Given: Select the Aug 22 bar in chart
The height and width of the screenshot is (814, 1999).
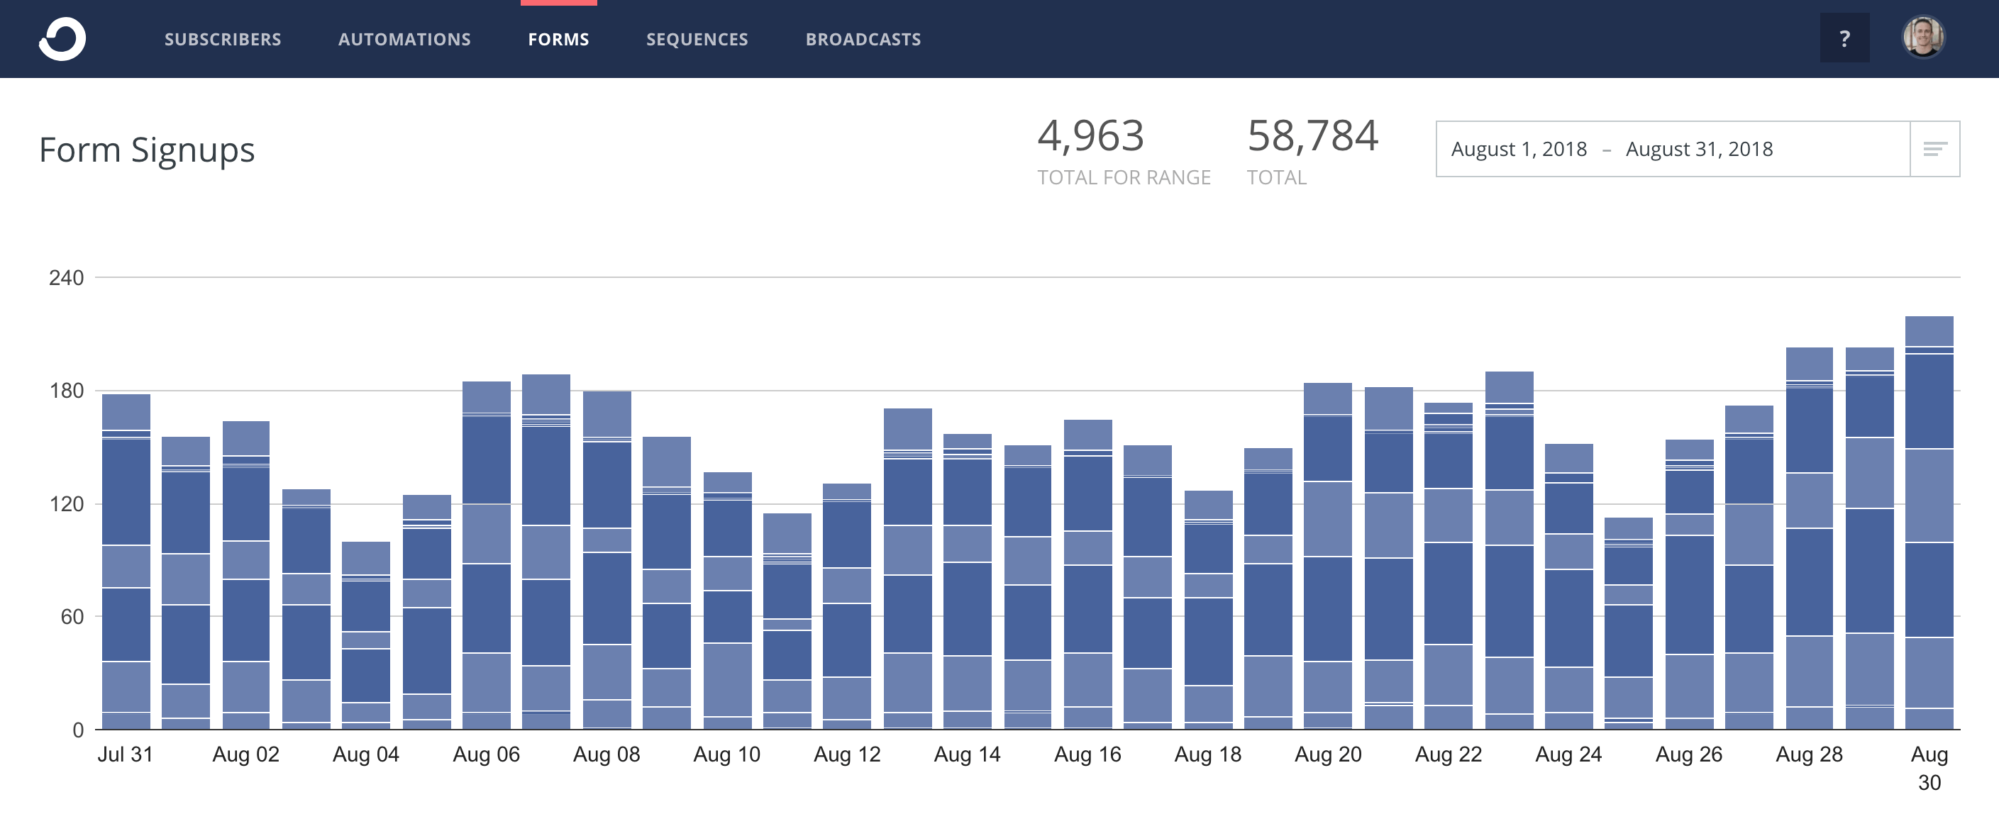Looking at the screenshot, I should (x=1448, y=566).
